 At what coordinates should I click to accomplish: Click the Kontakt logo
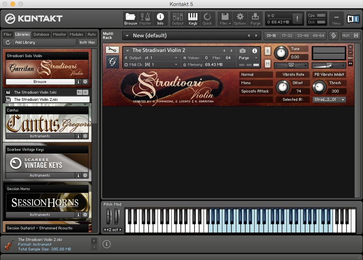point(34,19)
